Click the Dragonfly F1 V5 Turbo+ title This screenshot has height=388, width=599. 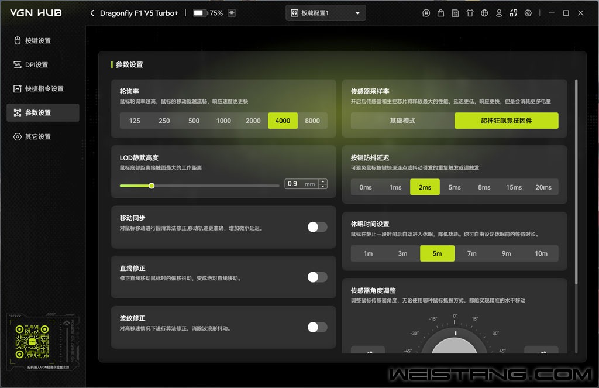coord(139,13)
